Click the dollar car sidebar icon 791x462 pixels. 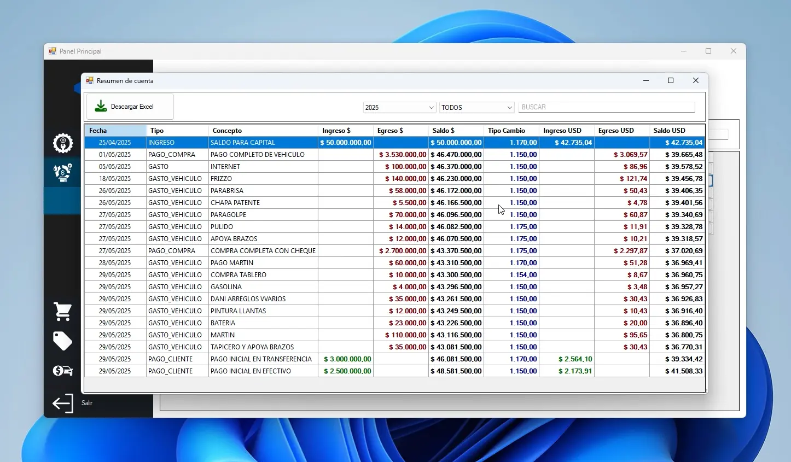tap(63, 371)
